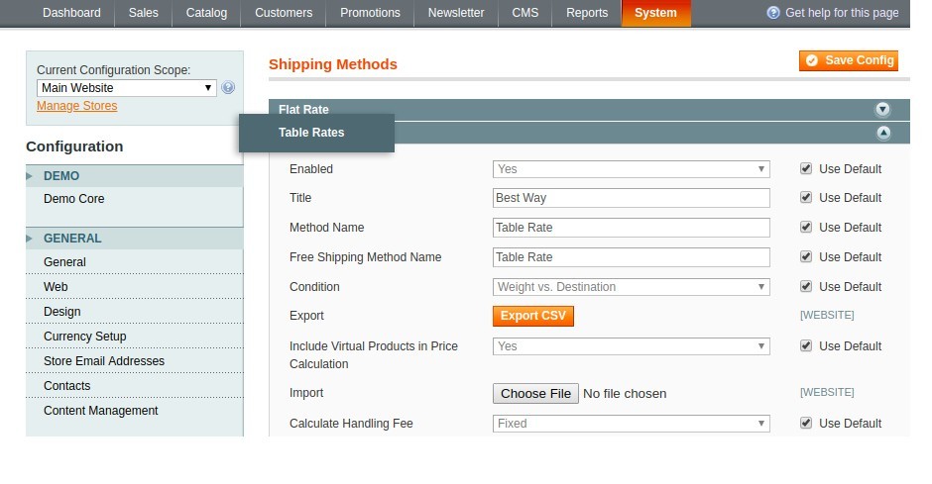Image resolution: width=932 pixels, height=484 pixels.
Task: Click the Export CSV button
Action: click(533, 316)
